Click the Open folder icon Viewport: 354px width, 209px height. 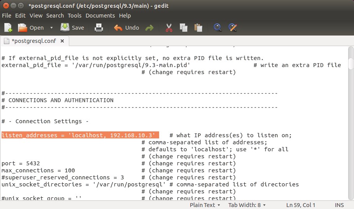22,28
